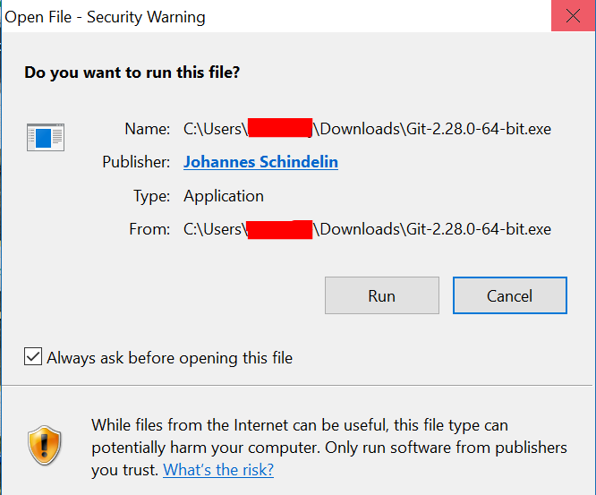Click the "Application" type value
This screenshot has height=495, width=596.
pyautogui.click(x=224, y=196)
